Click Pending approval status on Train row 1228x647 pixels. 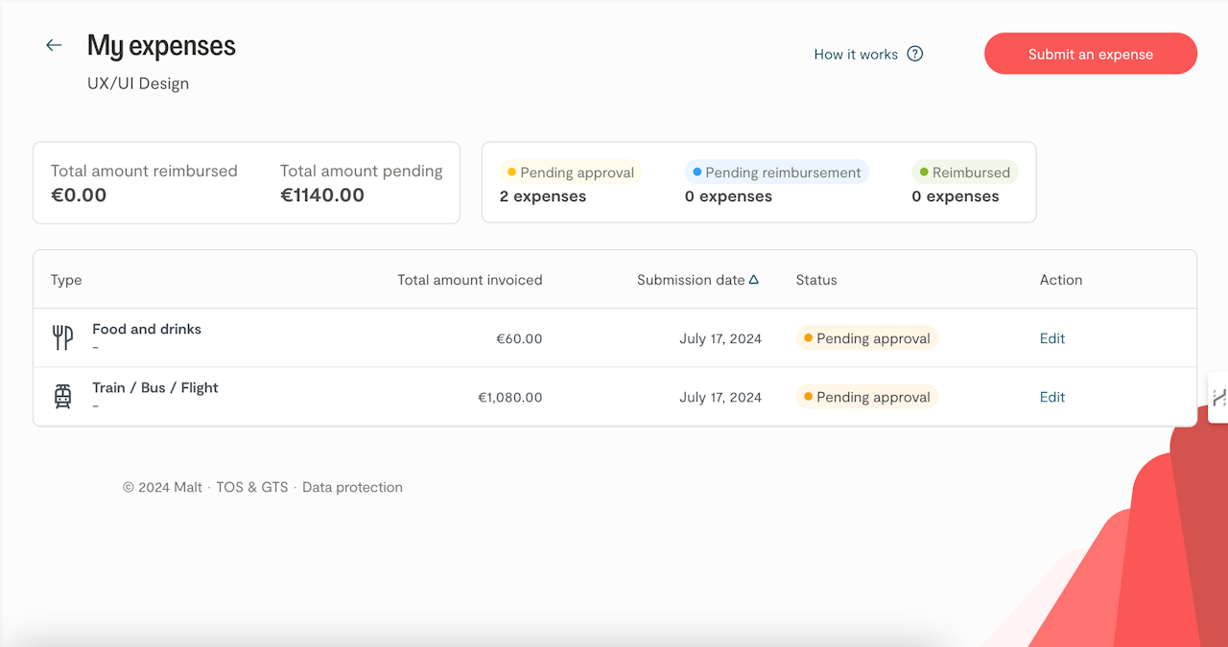pyautogui.click(x=866, y=397)
